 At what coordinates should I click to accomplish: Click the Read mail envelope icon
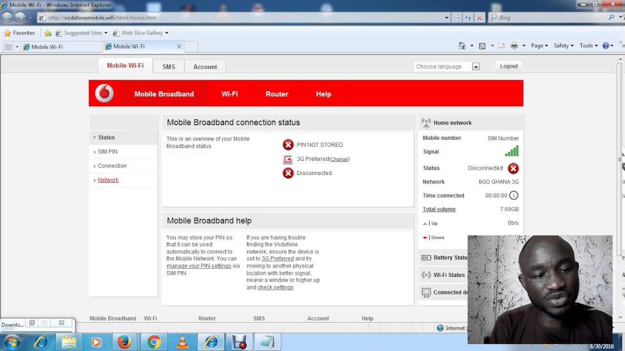pos(501,46)
